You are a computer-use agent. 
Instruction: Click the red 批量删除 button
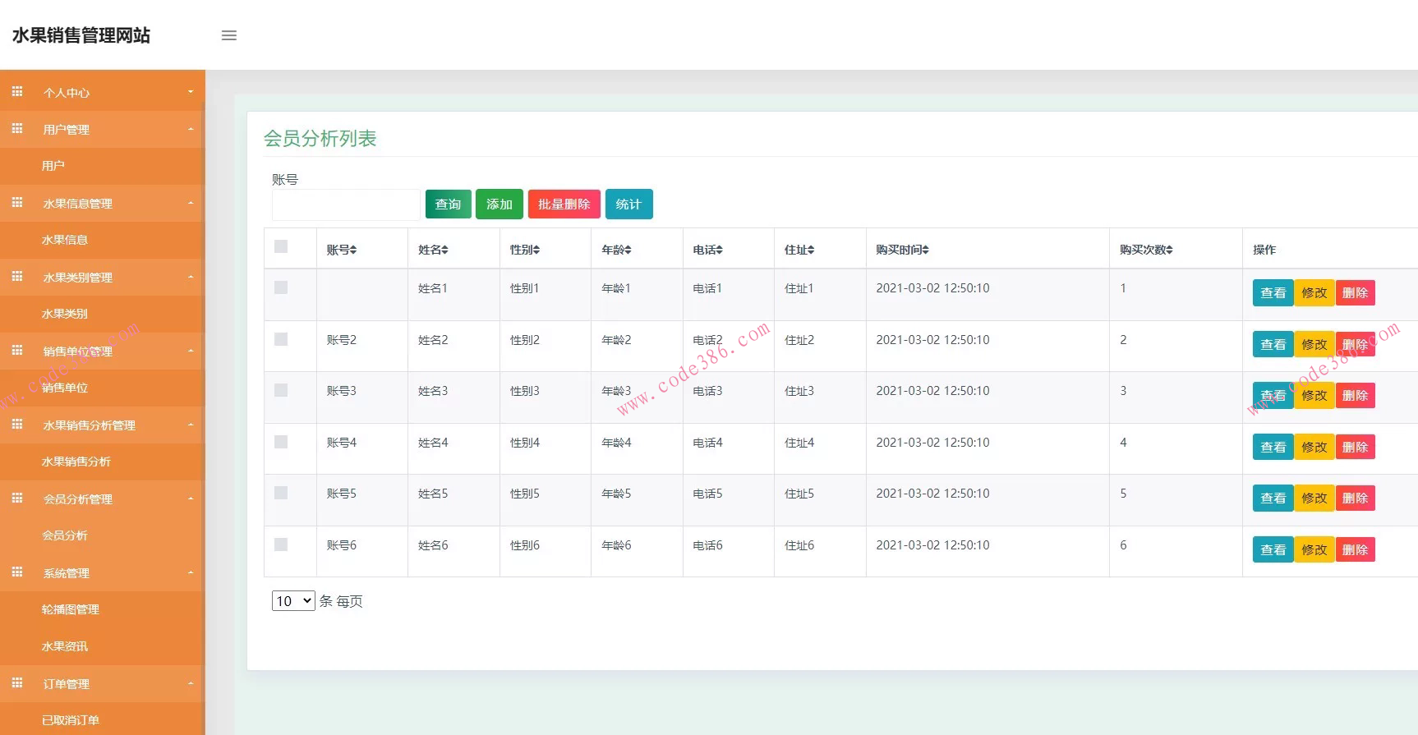point(564,204)
